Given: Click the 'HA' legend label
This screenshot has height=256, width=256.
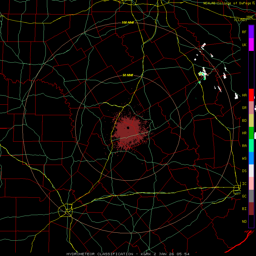Looking at the screenshot, I should [x=244, y=95].
